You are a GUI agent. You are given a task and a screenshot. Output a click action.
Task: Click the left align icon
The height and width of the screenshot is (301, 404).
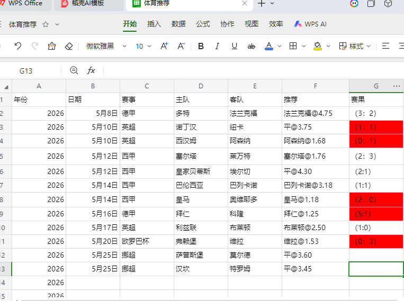[385, 46]
